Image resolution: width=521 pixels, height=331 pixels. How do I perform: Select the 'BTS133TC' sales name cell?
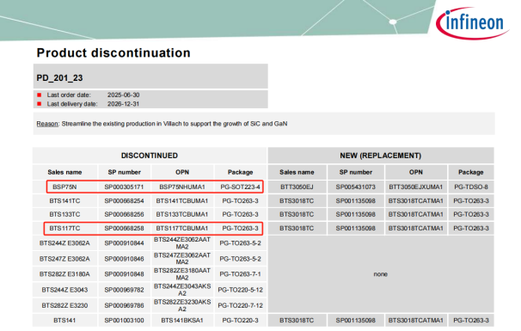pyautogui.click(x=64, y=214)
